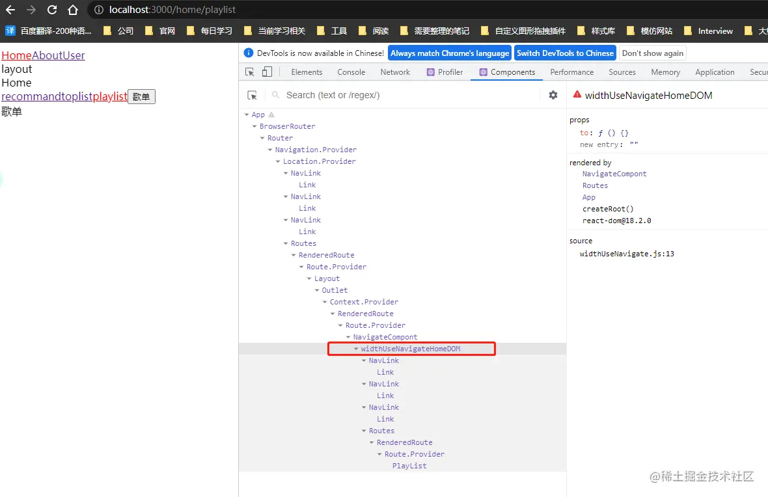Click the 歌单 button on page
Image resolution: width=768 pixels, height=497 pixels.
click(x=141, y=96)
